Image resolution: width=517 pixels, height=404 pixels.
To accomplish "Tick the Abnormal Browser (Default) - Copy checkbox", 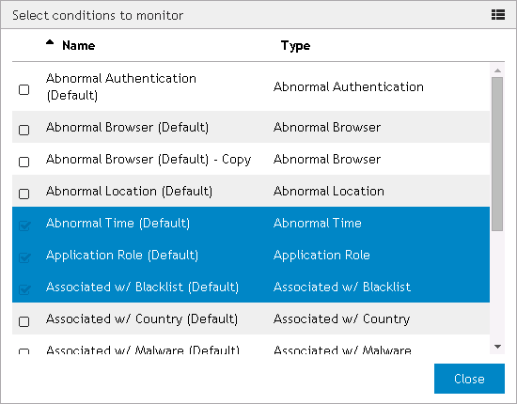I will click(x=24, y=162).
